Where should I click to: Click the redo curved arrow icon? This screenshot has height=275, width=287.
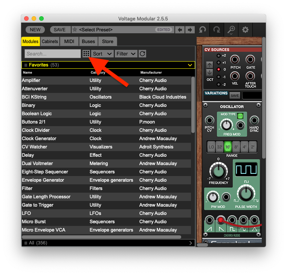coord(217,29)
